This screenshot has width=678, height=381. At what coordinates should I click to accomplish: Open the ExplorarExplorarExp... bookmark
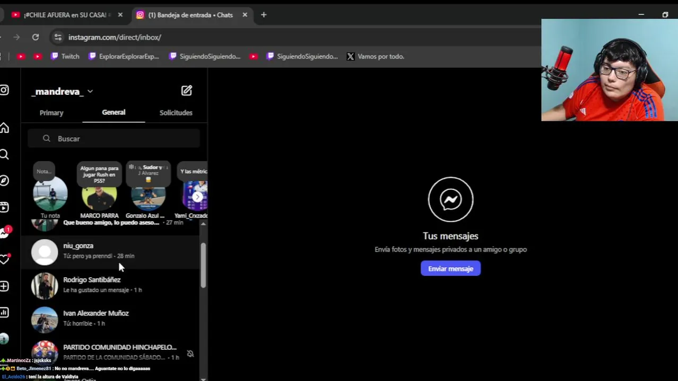pos(124,56)
